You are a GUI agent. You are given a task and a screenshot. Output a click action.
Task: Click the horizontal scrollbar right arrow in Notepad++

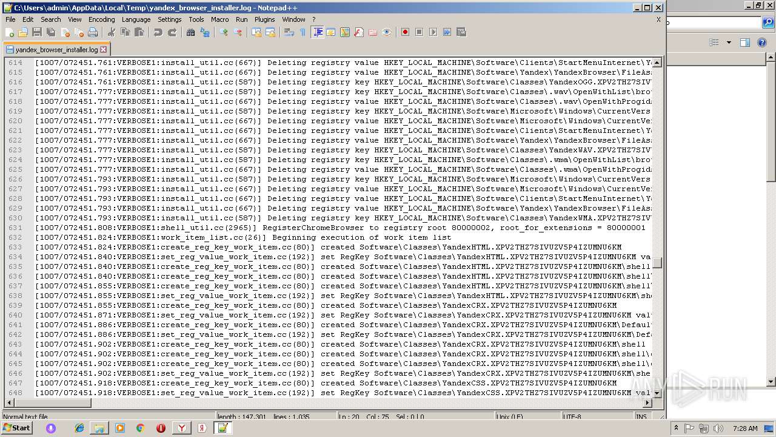coord(647,402)
